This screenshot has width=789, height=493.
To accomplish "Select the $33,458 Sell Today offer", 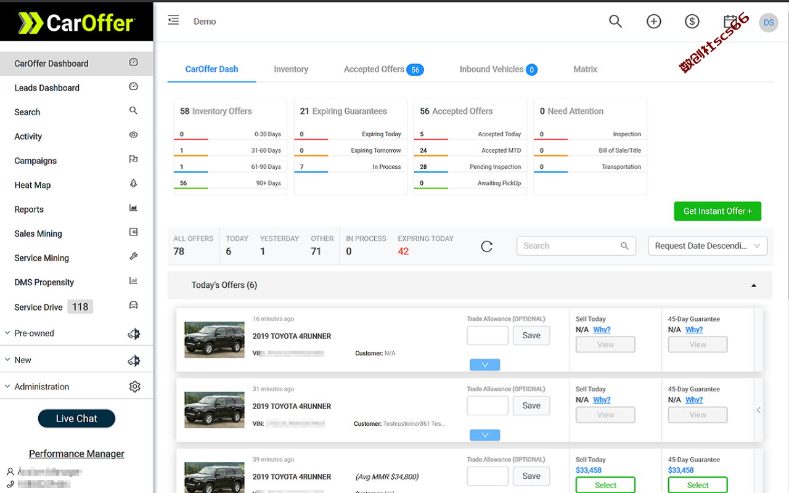I will pyautogui.click(x=605, y=485).
